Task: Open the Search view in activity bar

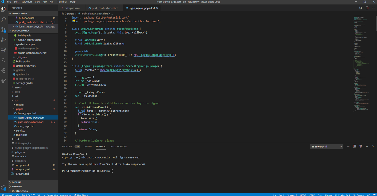Action: 4,19
